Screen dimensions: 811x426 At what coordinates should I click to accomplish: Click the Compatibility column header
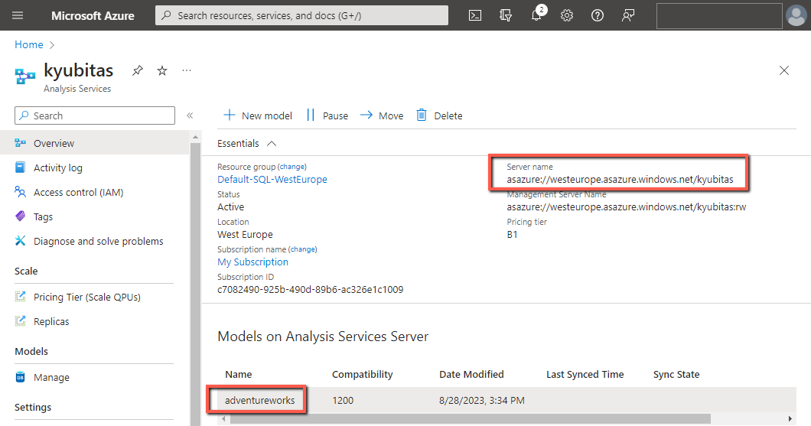[x=362, y=374]
